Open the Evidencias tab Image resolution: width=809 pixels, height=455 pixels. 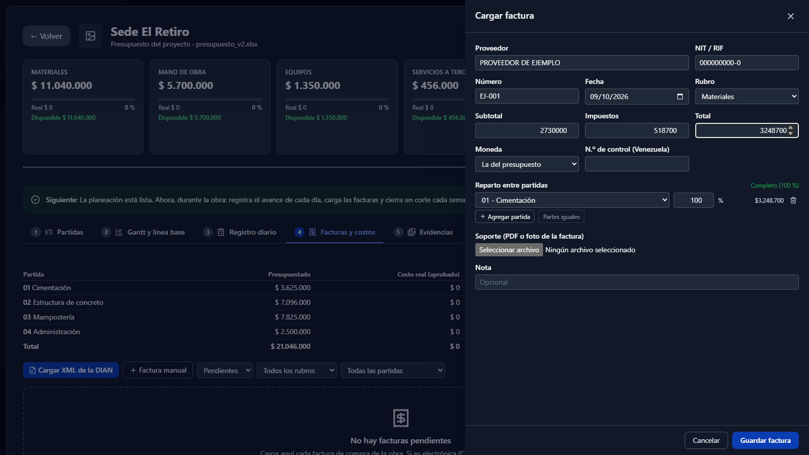(x=423, y=232)
